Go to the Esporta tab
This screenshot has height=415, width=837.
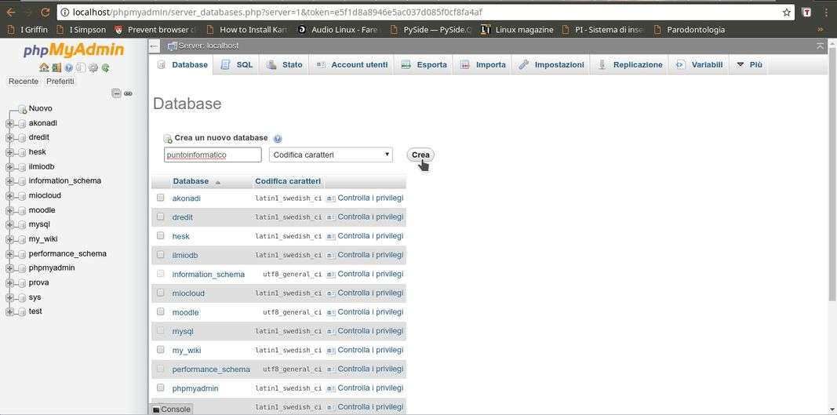424,64
